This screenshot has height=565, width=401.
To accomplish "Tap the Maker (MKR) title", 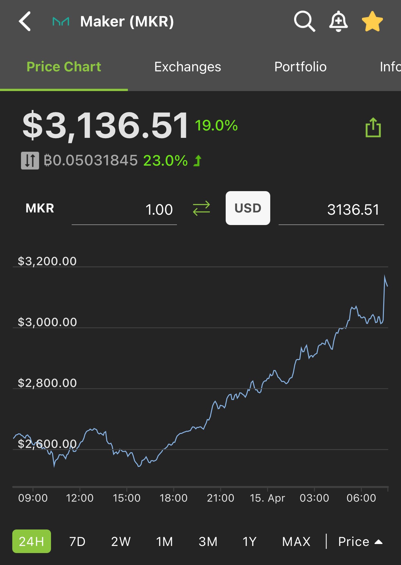I will click(127, 22).
